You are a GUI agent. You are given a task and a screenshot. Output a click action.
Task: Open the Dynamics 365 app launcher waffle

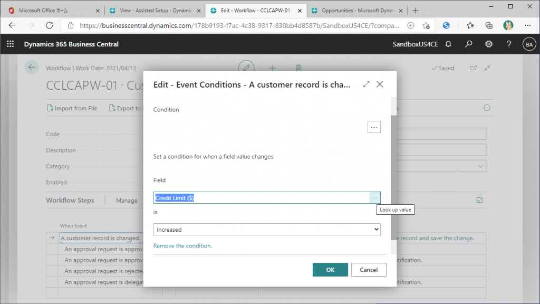click(11, 44)
